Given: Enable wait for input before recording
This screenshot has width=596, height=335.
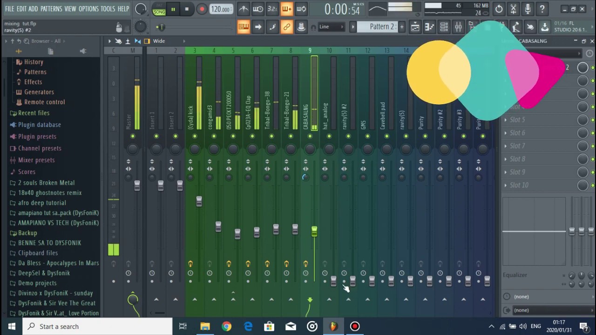Looking at the screenshot, I should click(257, 9).
